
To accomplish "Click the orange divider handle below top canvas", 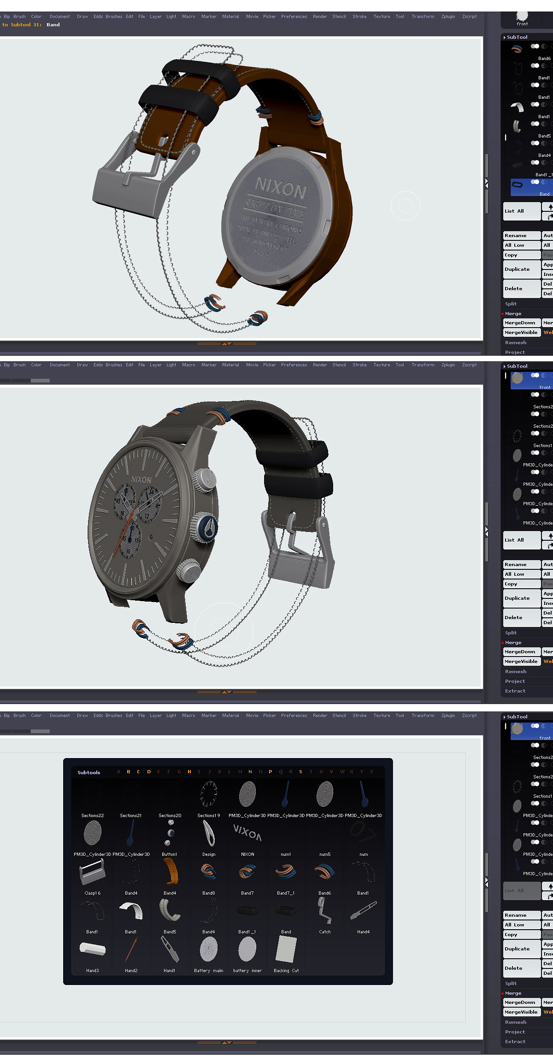I will click(227, 343).
